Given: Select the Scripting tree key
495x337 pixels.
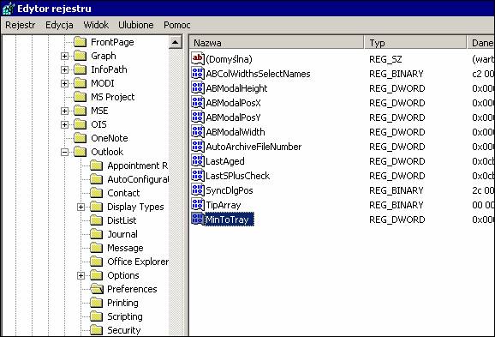Looking at the screenshot, I should [x=125, y=316].
